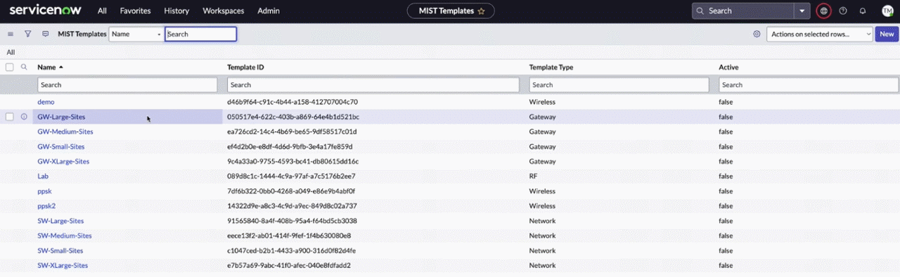Open the TM user avatar

[x=887, y=11]
